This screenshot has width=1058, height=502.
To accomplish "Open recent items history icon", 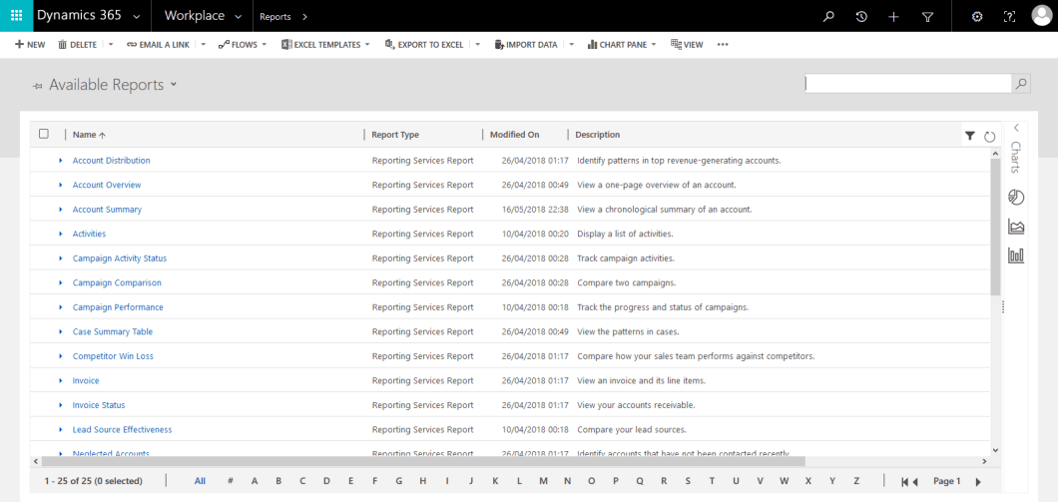I will [x=861, y=17].
